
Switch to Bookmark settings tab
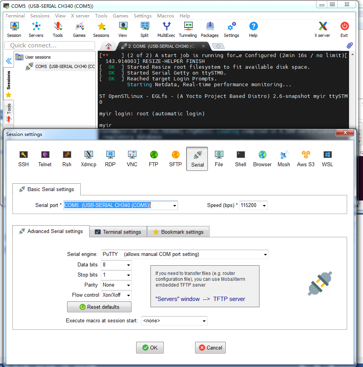(x=178, y=232)
